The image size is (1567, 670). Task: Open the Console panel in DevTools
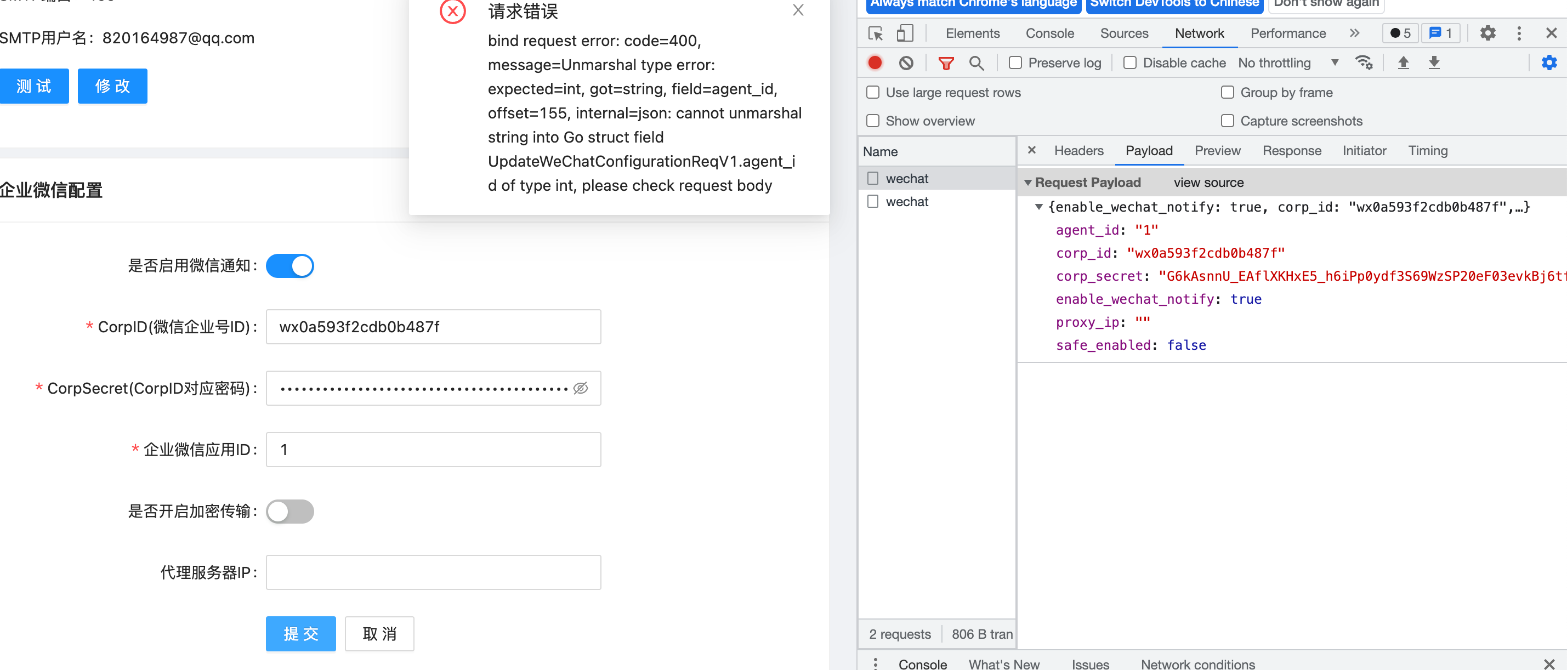coord(1049,33)
